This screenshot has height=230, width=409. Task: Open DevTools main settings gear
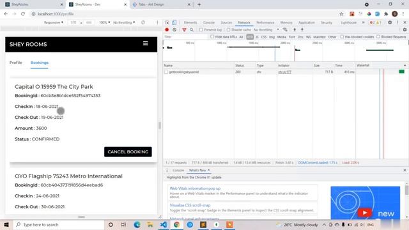click(x=390, y=22)
